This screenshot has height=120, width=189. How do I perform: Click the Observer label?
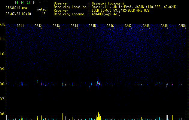point(61,3)
